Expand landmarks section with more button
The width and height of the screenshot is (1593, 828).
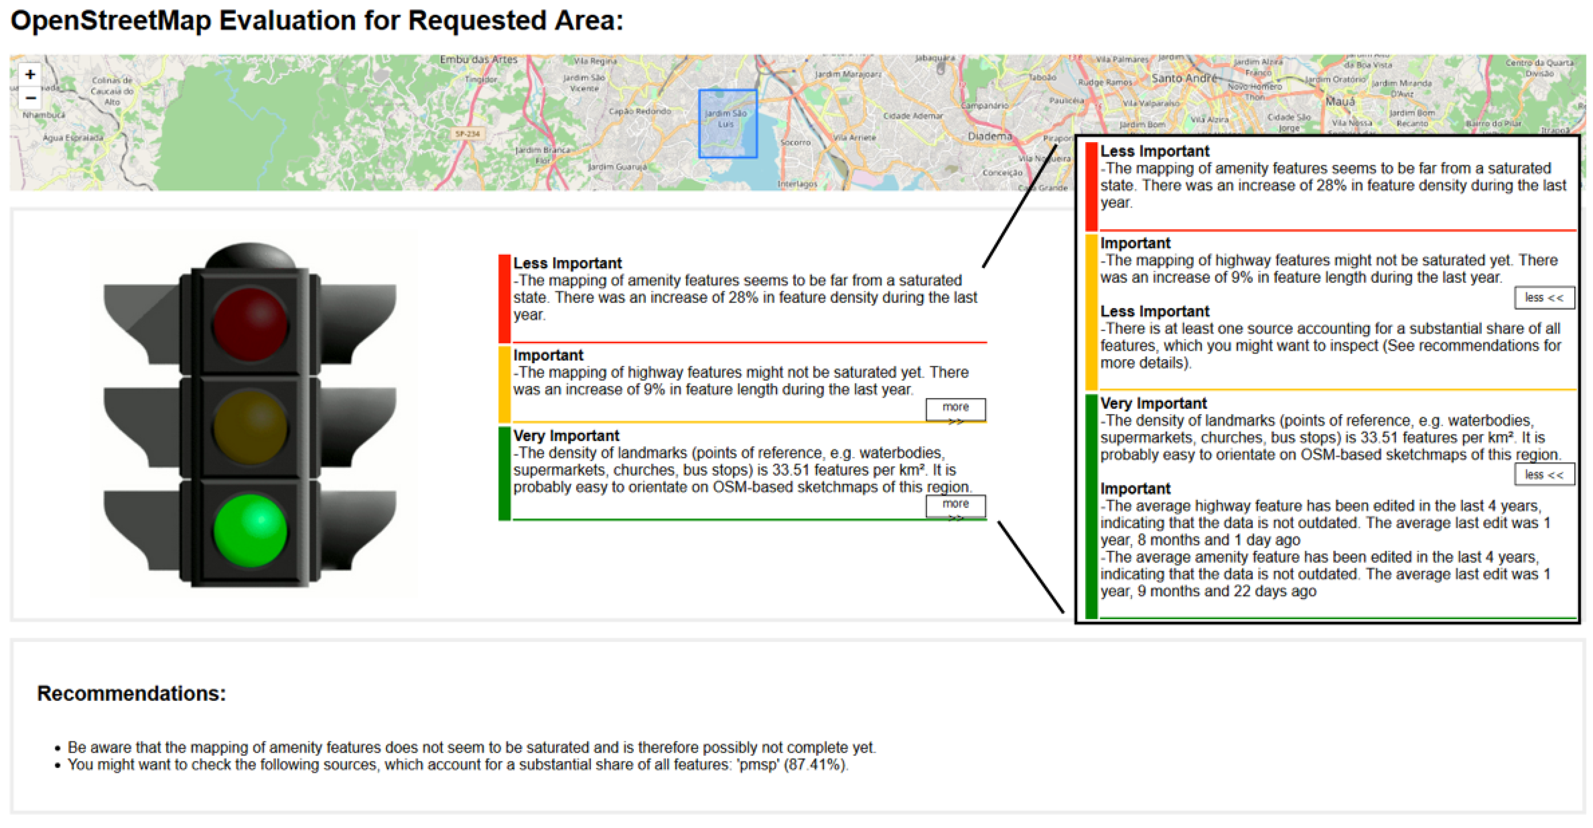955,506
